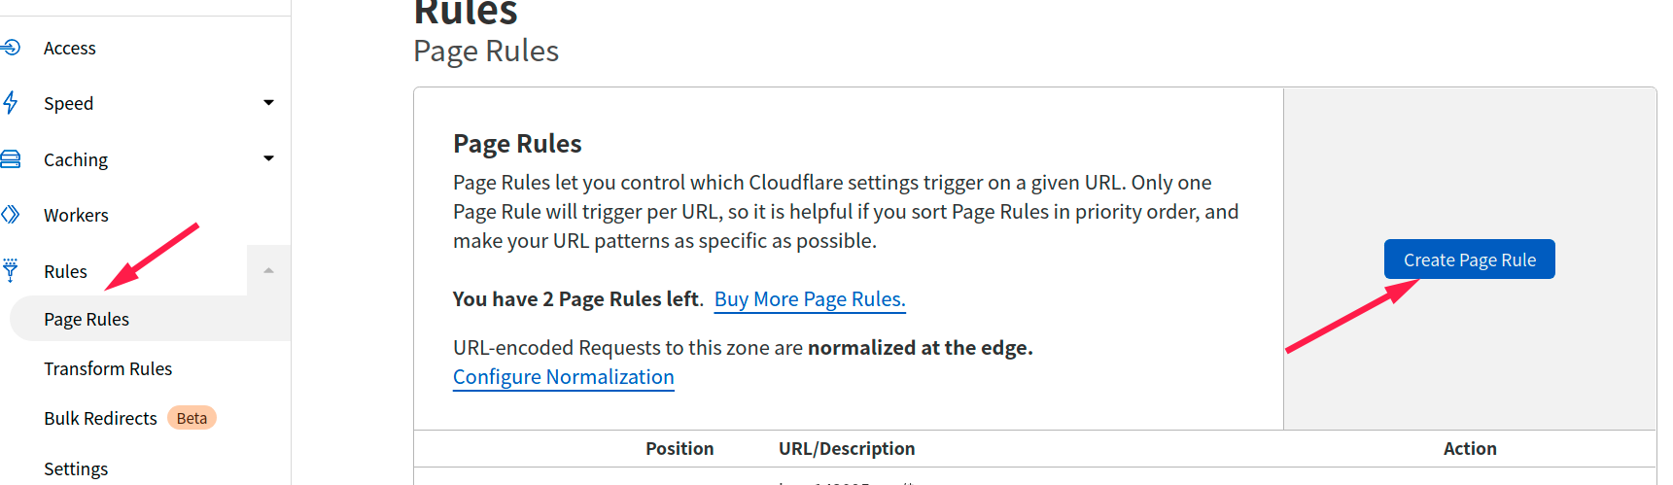Screen dimensions: 1673x485
Task: Click the Speed lightning bolt icon
Action: click(11, 102)
